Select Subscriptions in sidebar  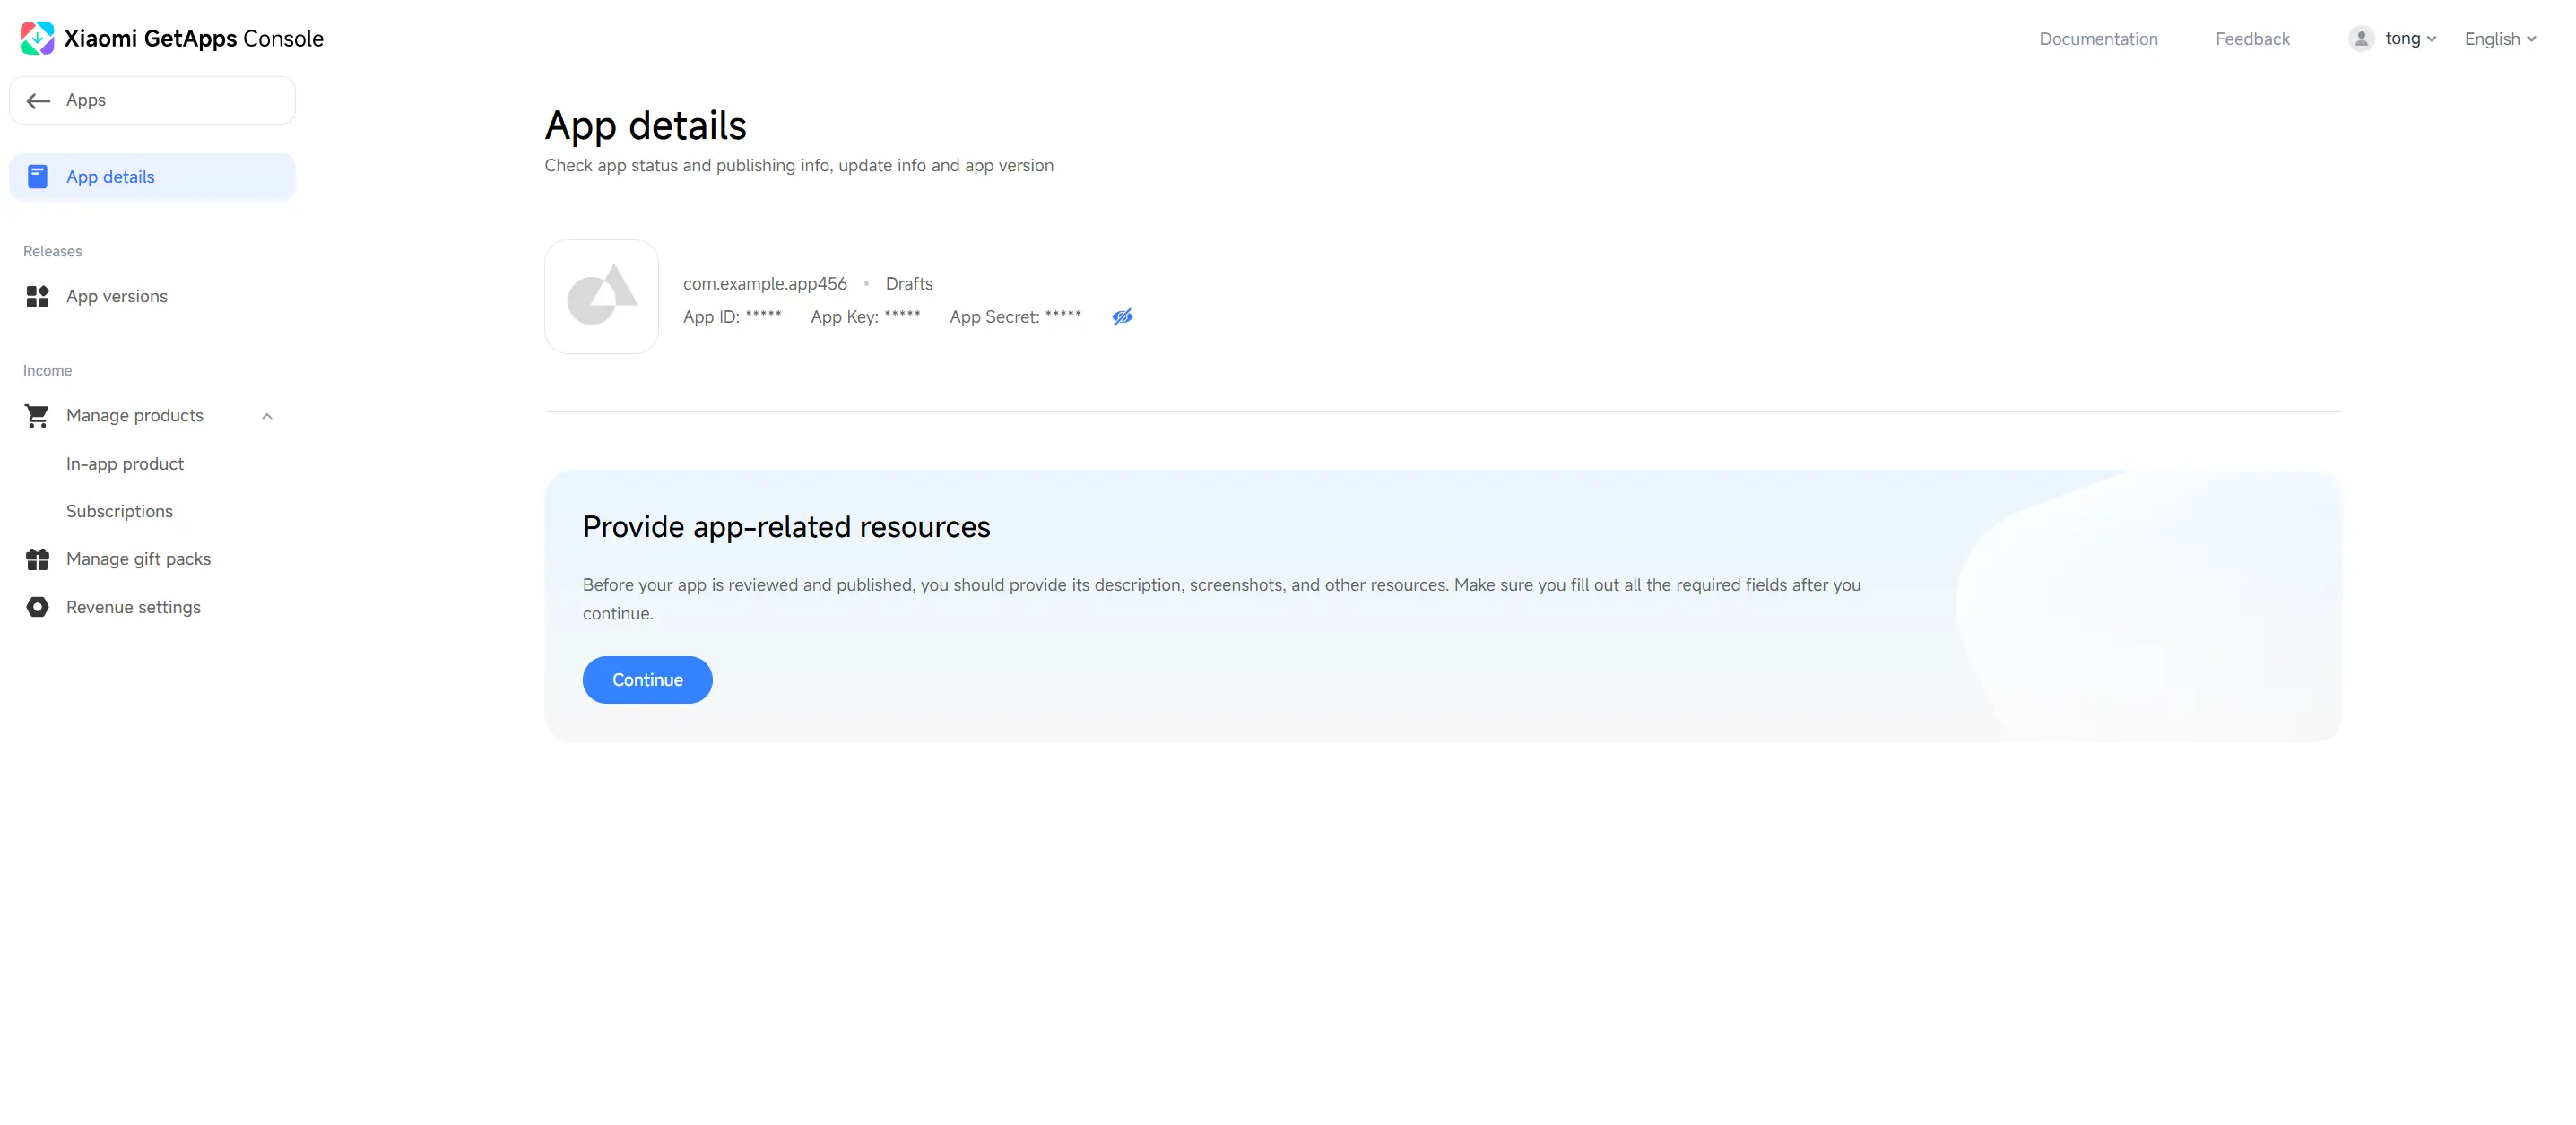[x=119, y=511]
